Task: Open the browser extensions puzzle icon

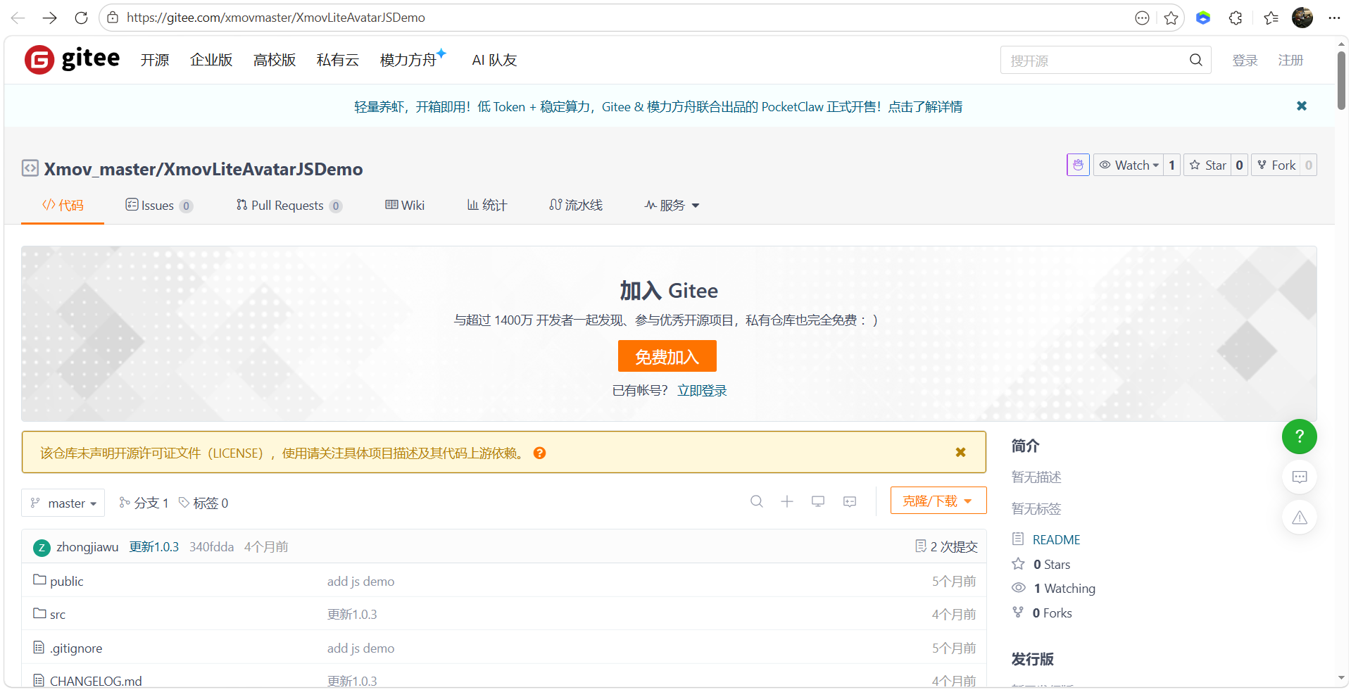Action: coord(1236,18)
